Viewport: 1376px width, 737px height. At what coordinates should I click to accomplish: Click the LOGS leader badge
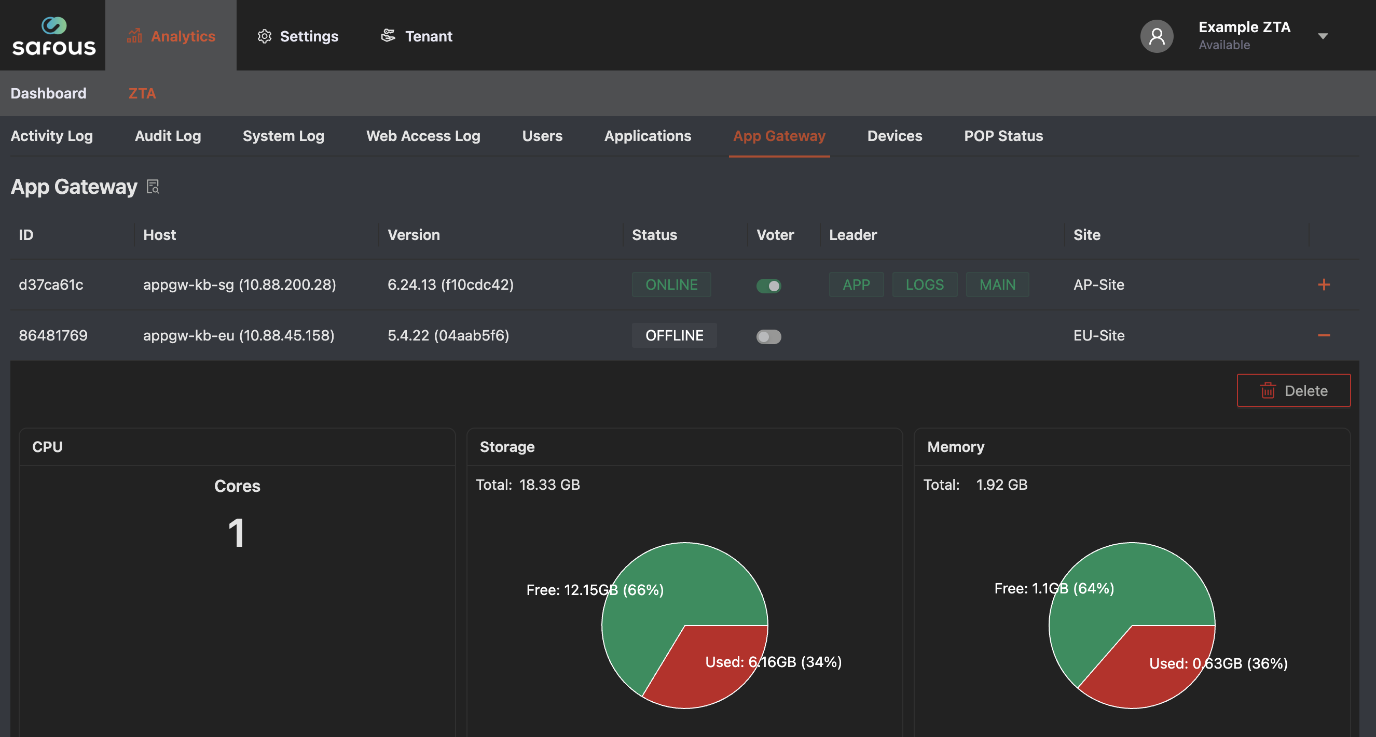pos(925,285)
